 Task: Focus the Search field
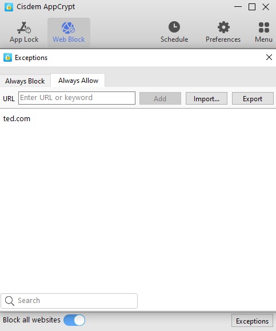click(x=69, y=301)
